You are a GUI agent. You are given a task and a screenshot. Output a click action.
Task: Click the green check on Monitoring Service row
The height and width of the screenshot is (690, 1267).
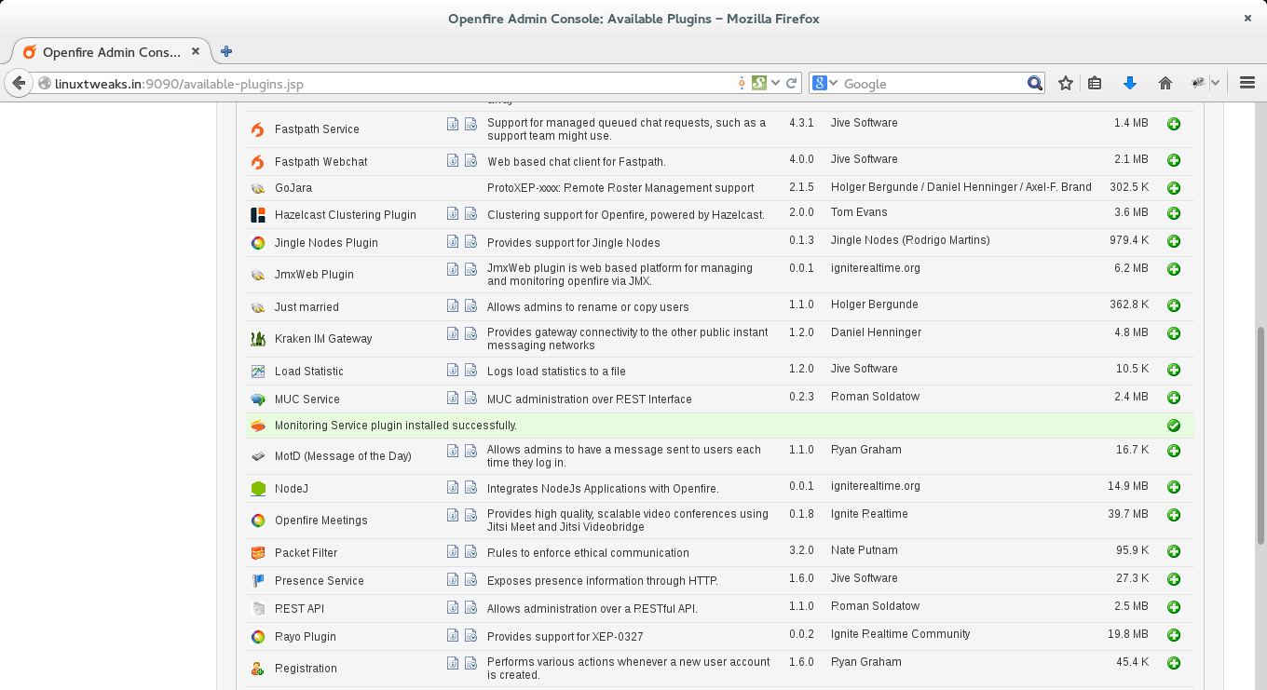click(1174, 426)
